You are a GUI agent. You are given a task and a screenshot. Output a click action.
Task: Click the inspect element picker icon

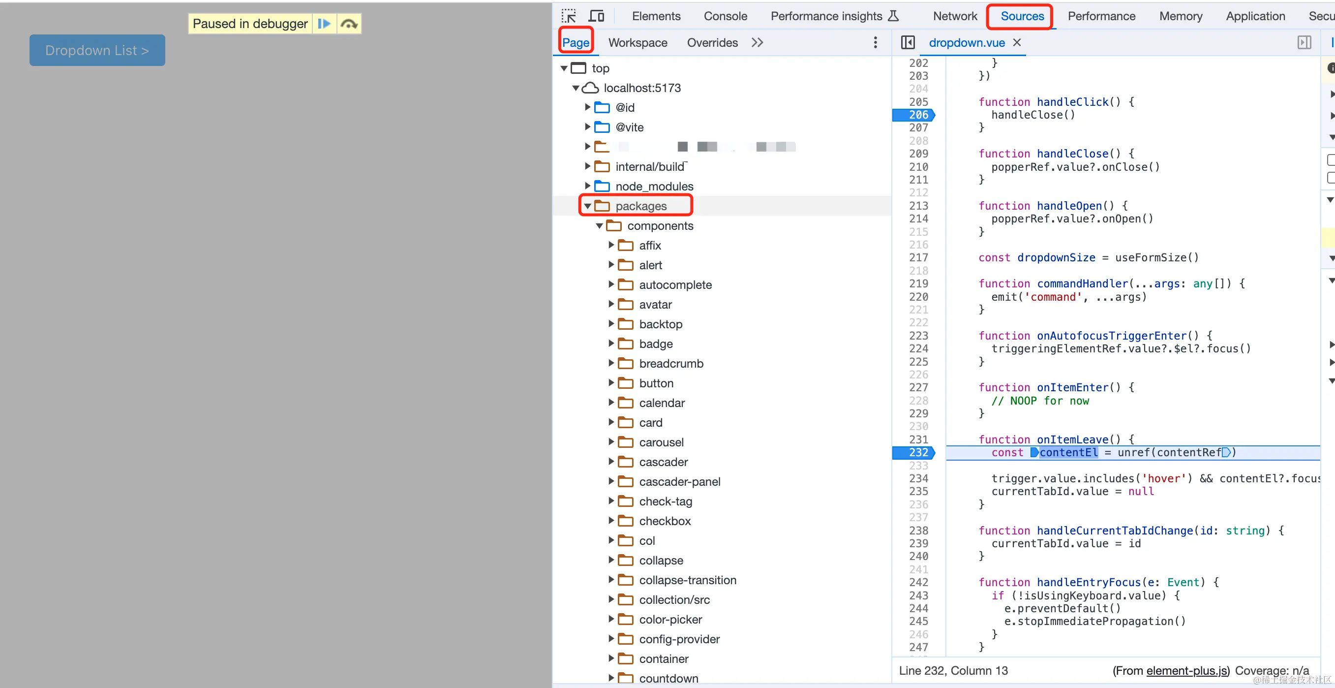tap(569, 16)
